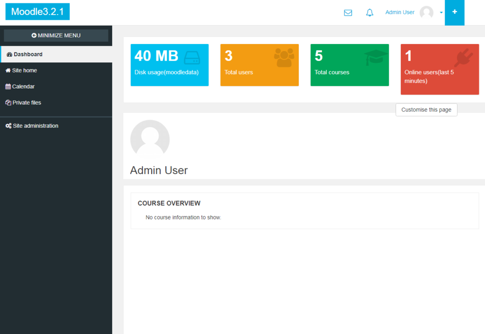
Task: Click the blue plus button in header
Action: pos(455,12)
